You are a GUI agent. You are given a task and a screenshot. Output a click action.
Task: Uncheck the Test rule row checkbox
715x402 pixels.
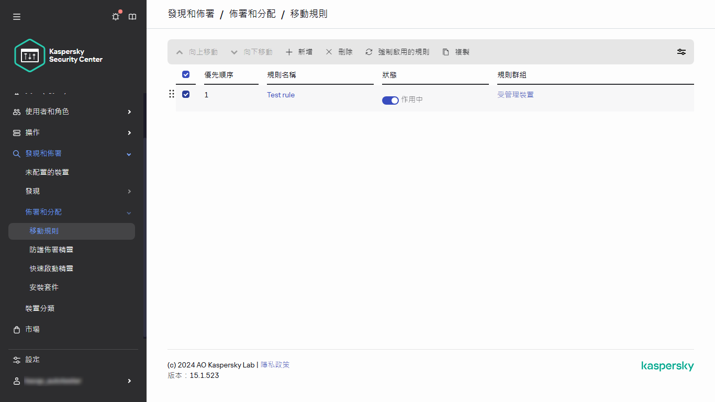coord(186,94)
